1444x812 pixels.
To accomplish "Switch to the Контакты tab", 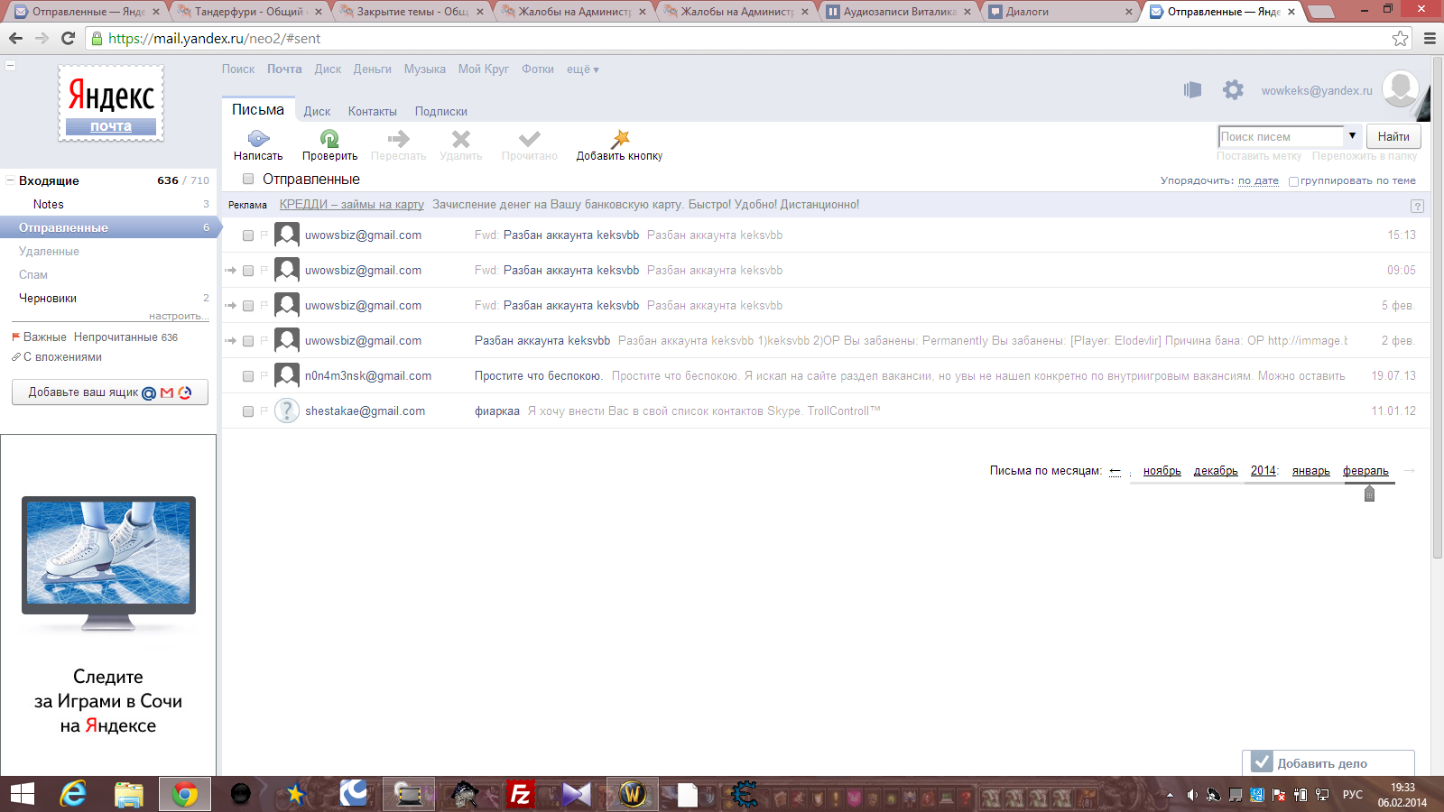I will point(372,112).
